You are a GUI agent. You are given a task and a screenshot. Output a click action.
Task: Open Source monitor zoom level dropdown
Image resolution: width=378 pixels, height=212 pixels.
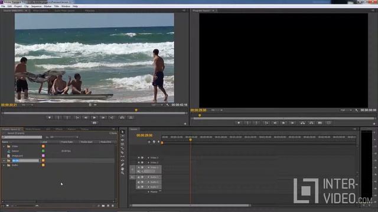point(27,105)
